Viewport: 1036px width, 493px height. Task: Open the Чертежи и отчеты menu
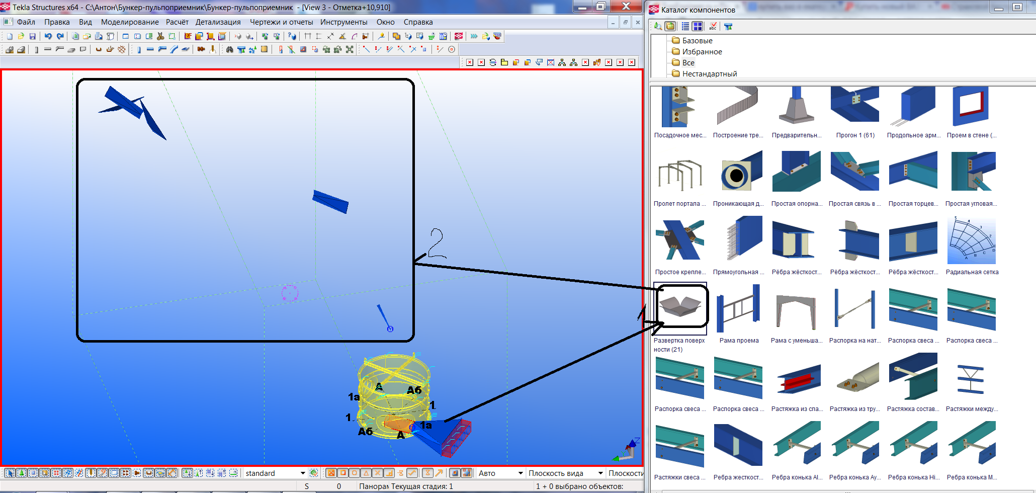[281, 22]
